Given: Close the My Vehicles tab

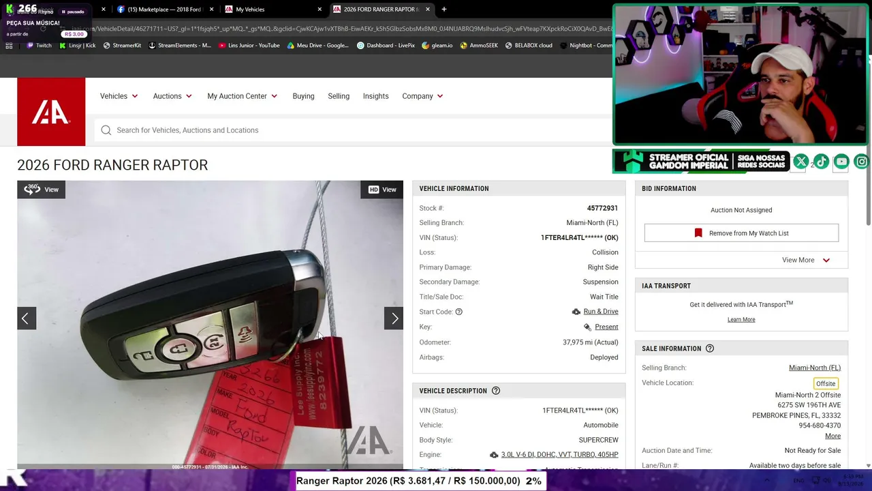Looking at the screenshot, I should [x=320, y=10].
